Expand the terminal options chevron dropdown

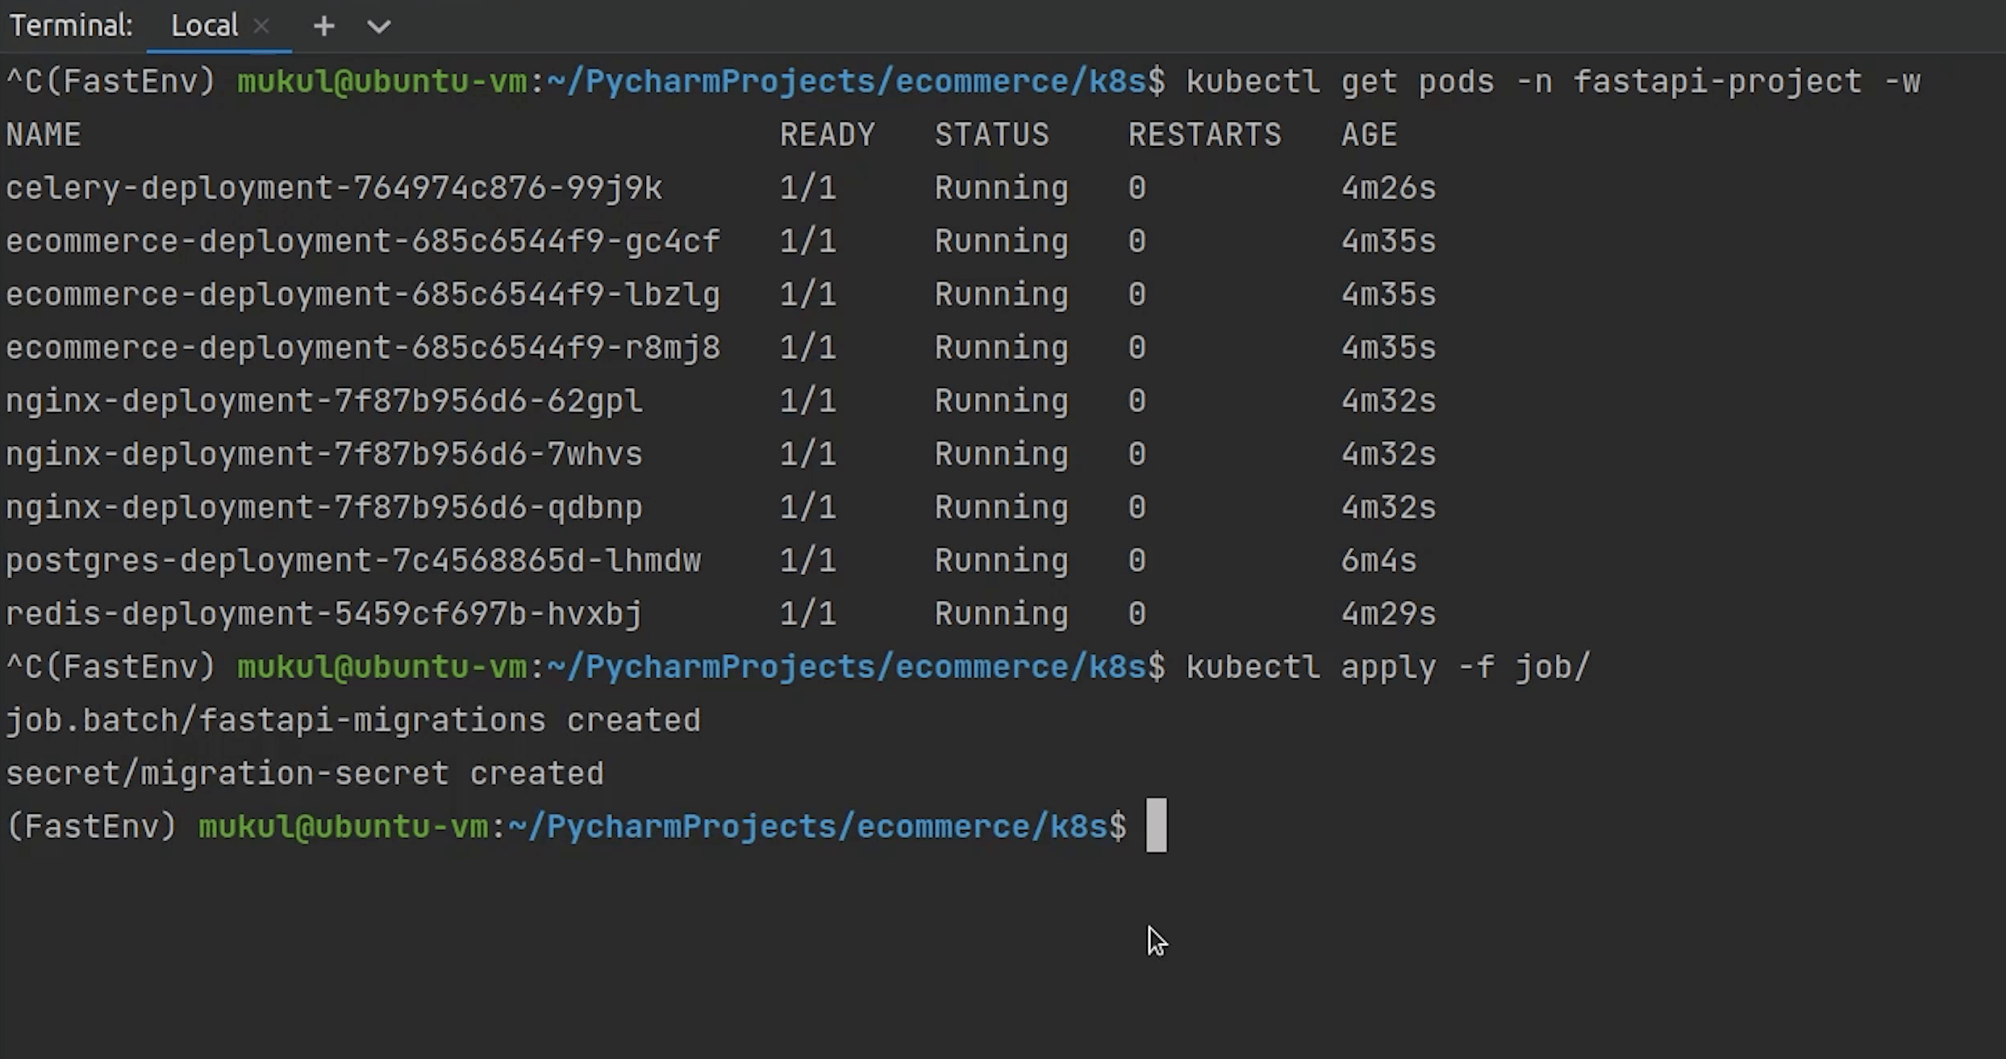click(378, 27)
